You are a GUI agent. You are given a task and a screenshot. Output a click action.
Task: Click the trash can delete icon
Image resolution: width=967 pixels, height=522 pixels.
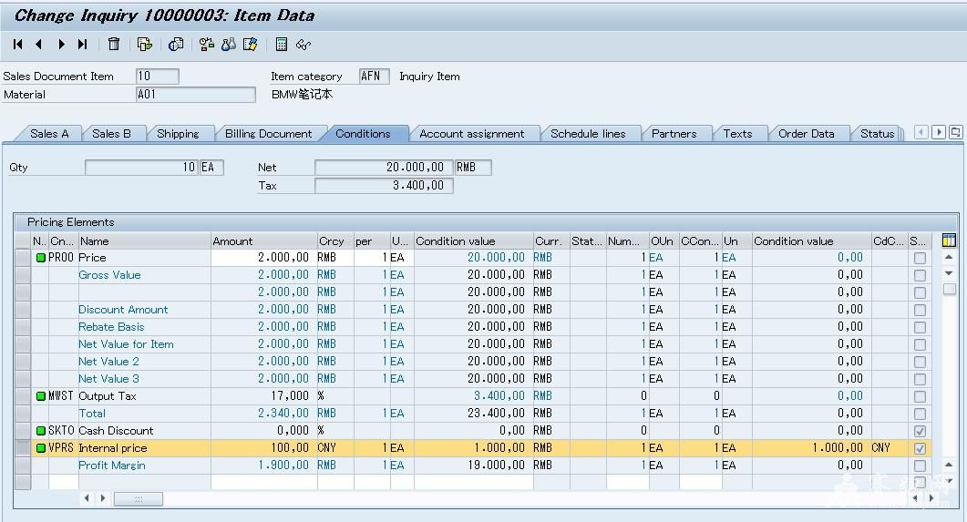114,45
